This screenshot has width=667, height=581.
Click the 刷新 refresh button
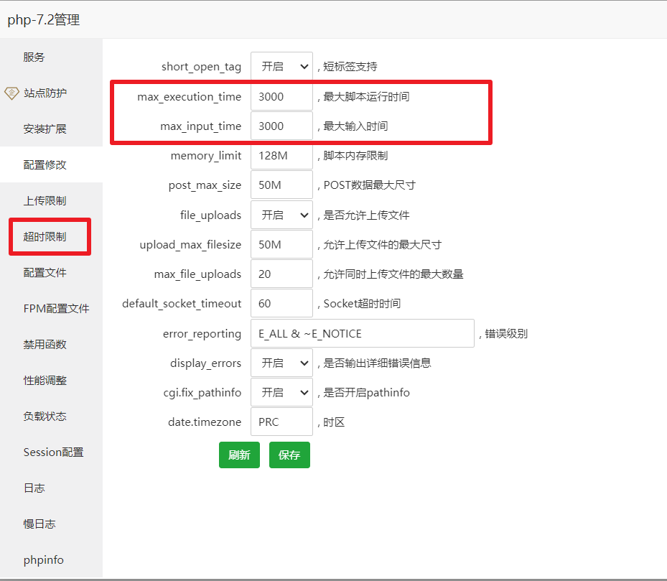pyautogui.click(x=239, y=455)
